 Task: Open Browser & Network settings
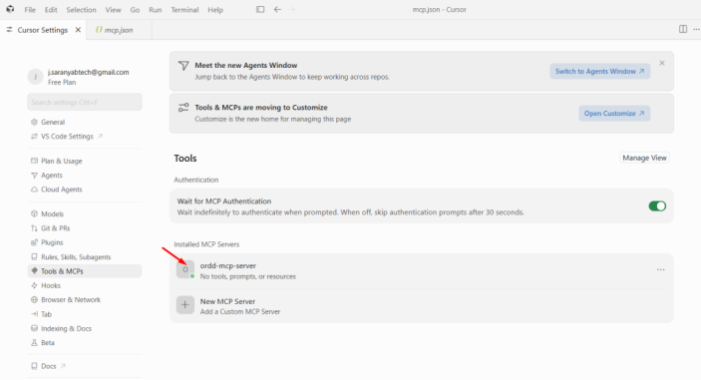pyautogui.click(x=71, y=300)
